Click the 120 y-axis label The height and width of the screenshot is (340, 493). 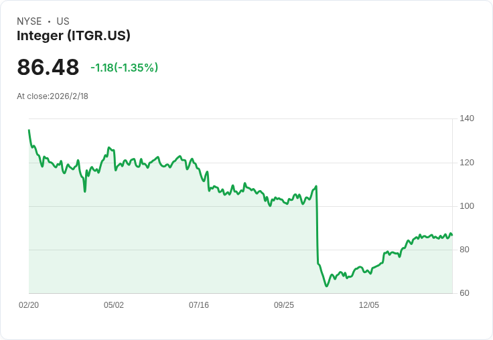click(x=467, y=163)
